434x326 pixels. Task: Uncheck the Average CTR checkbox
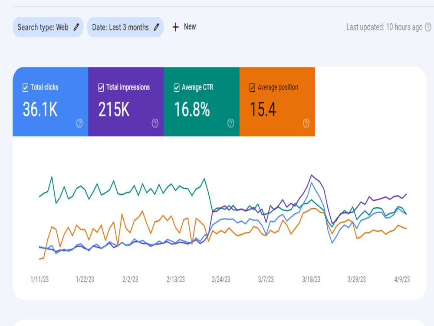pos(177,88)
